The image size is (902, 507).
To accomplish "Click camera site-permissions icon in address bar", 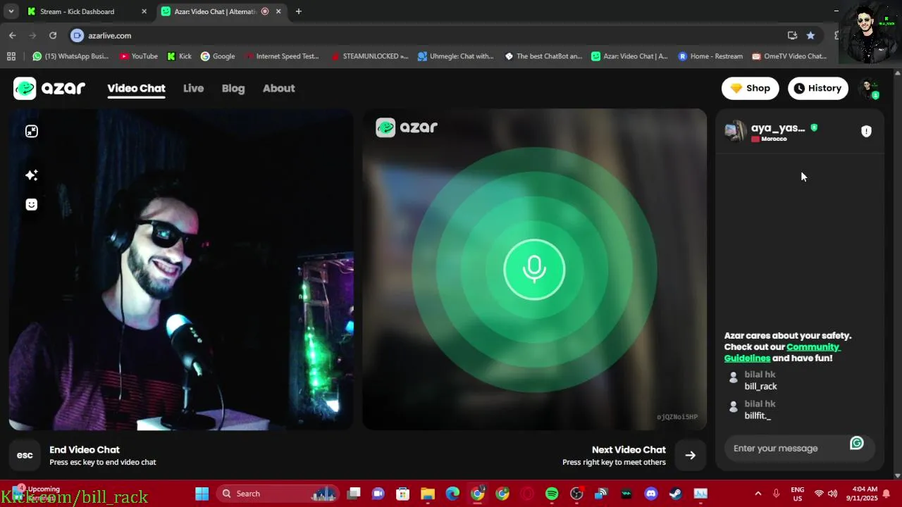I will click(78, 35).
